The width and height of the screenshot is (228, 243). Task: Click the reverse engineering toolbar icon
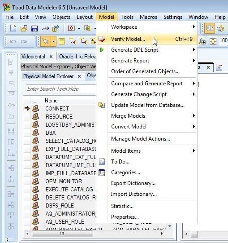[71, 28]
